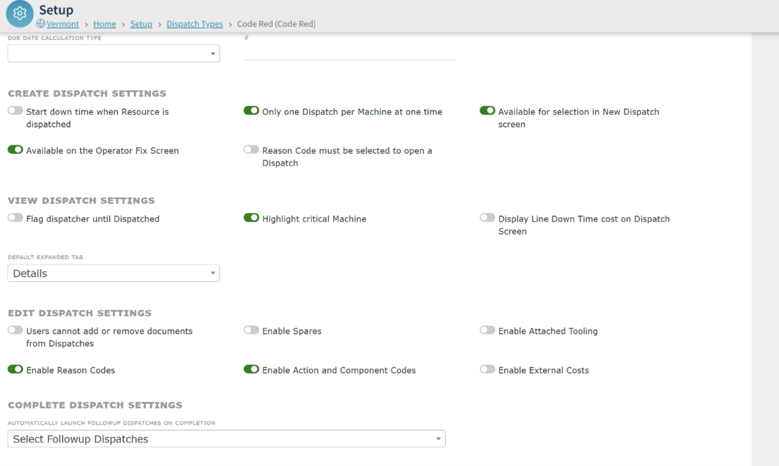Image resolution: width=779 pixels, height=466 pixels.
Task: Navigate to Dispatch Types breadcrumb
Action: pyautogui.click(x=195, y=24)
